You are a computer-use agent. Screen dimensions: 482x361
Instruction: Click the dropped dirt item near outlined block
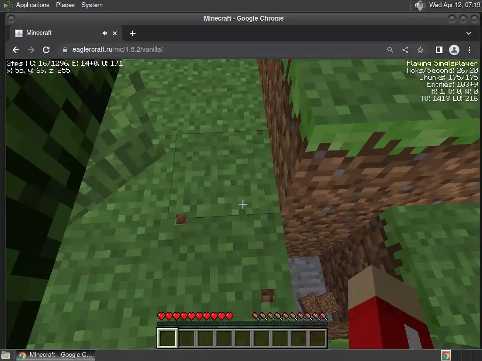pyautogui.click(x=181, y=219)
